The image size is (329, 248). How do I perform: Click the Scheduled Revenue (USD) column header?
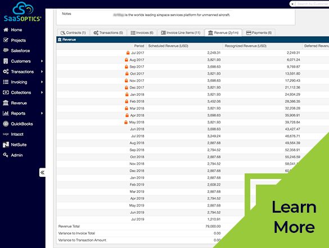pyautogui.click(x=168, y=46)
